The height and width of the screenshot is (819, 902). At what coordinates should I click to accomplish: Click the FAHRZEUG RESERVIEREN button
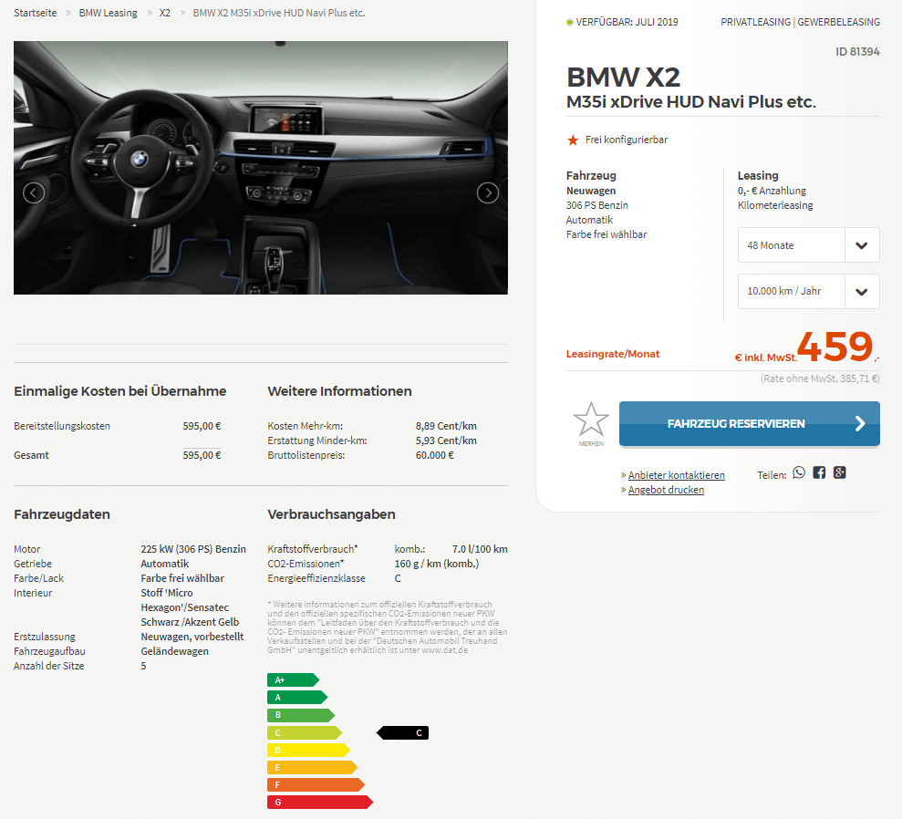[x=750, y=424]
